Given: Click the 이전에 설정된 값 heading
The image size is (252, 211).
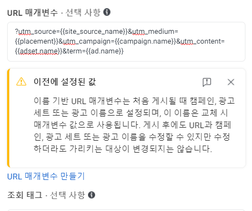Looking at the screenshot, I should click(x=65, y=82).
